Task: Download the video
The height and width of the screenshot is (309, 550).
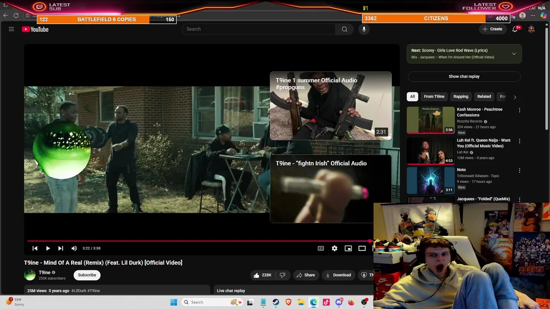Action: (338, 275)
